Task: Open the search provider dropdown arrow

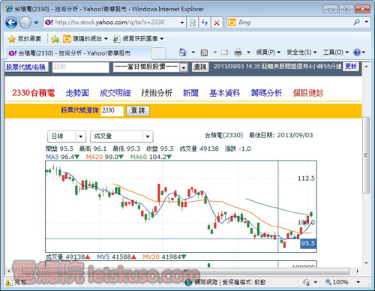Action: [366, 22]
